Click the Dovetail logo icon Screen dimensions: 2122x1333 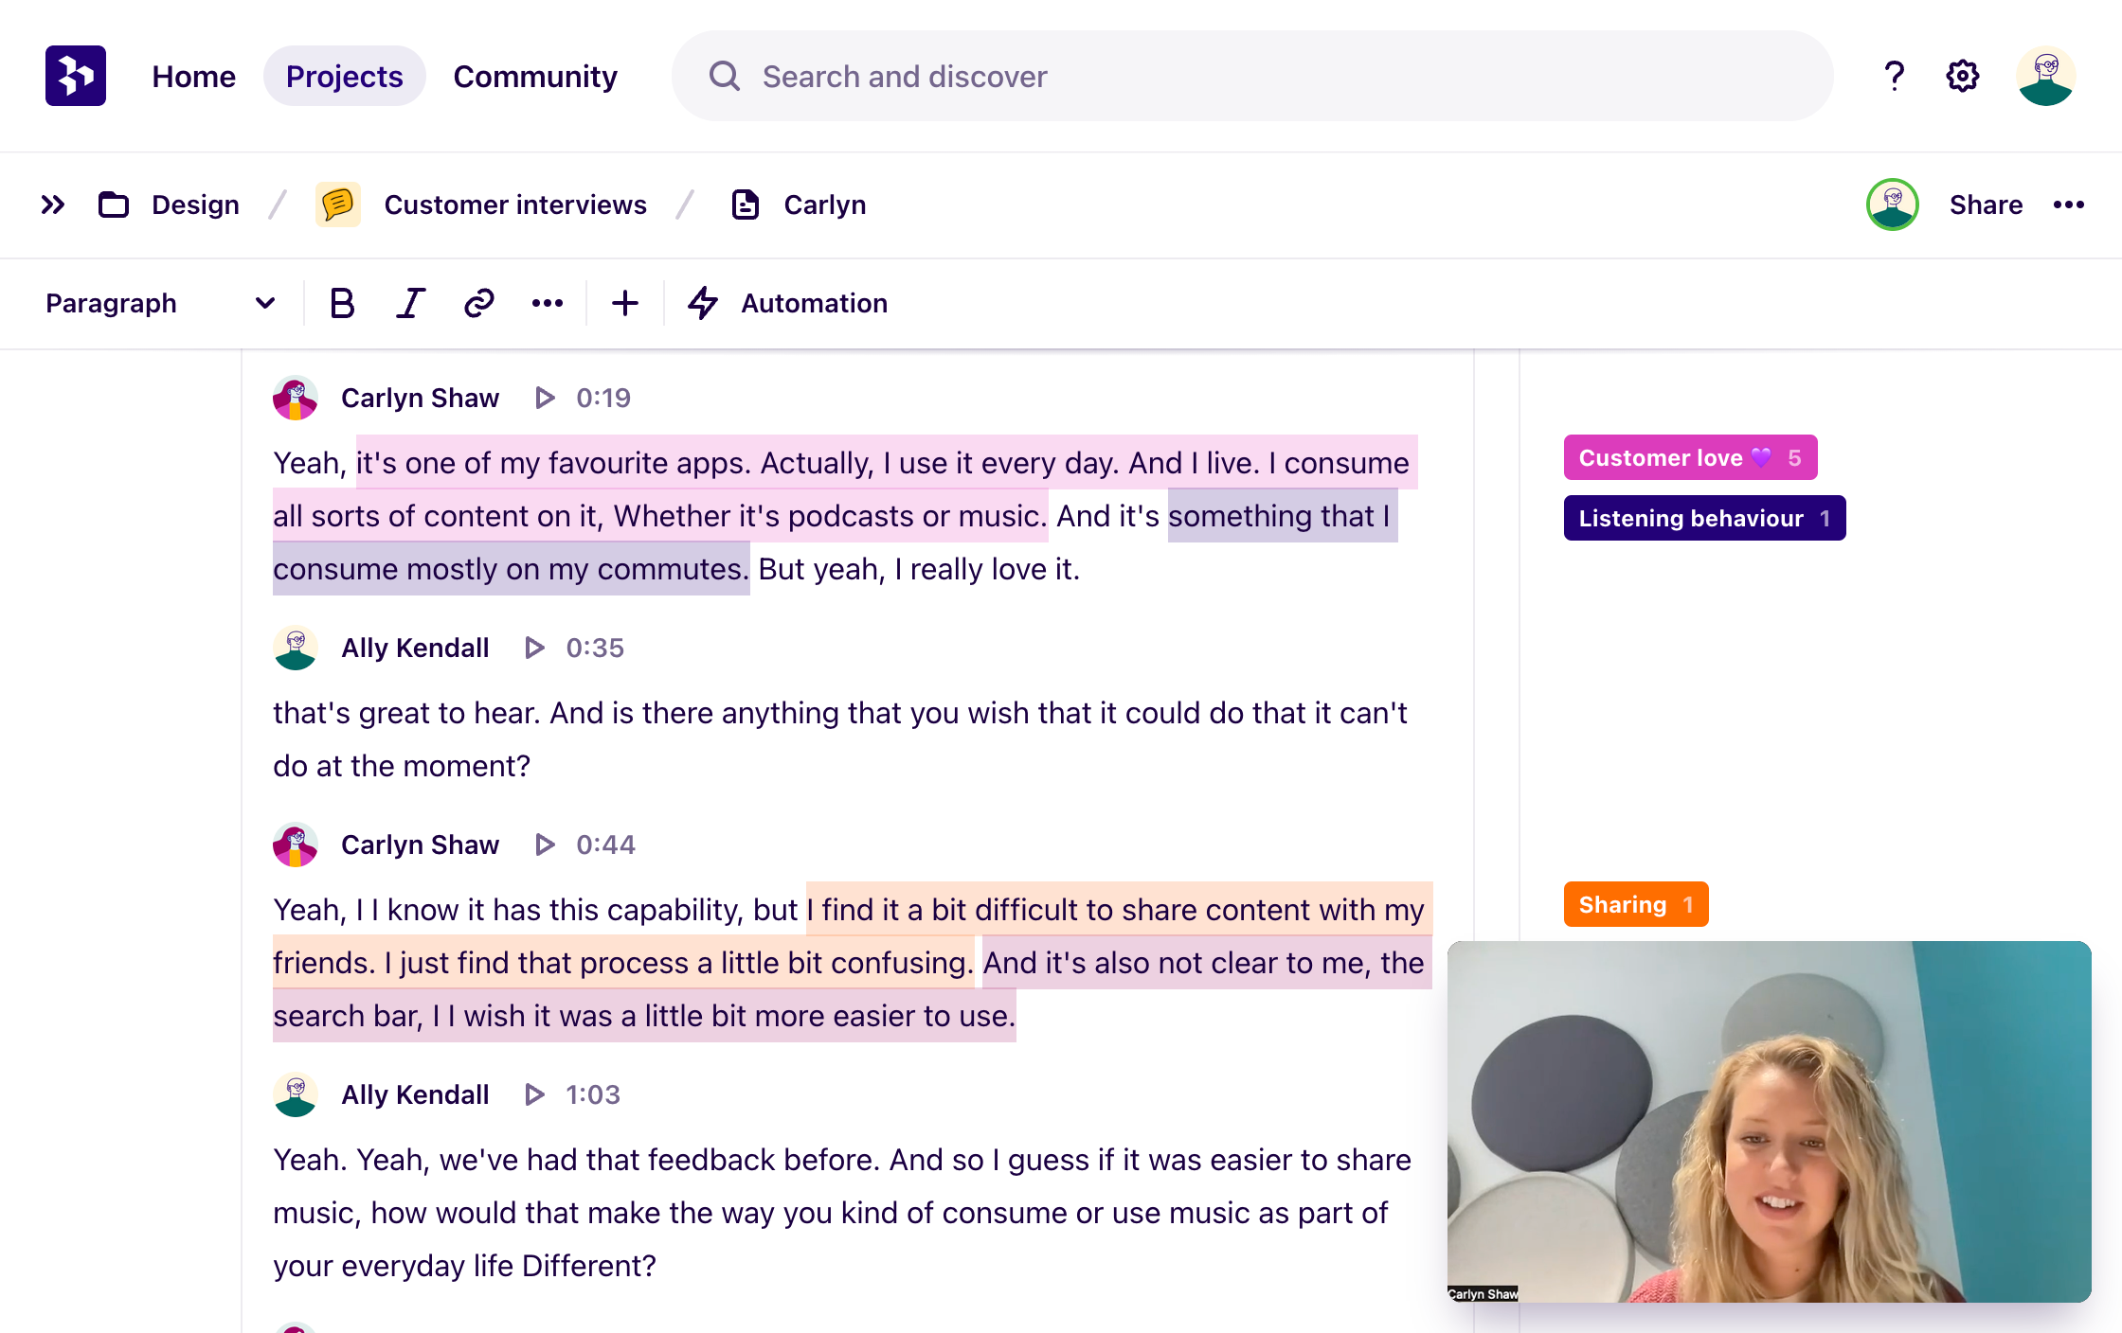[76, 76]
